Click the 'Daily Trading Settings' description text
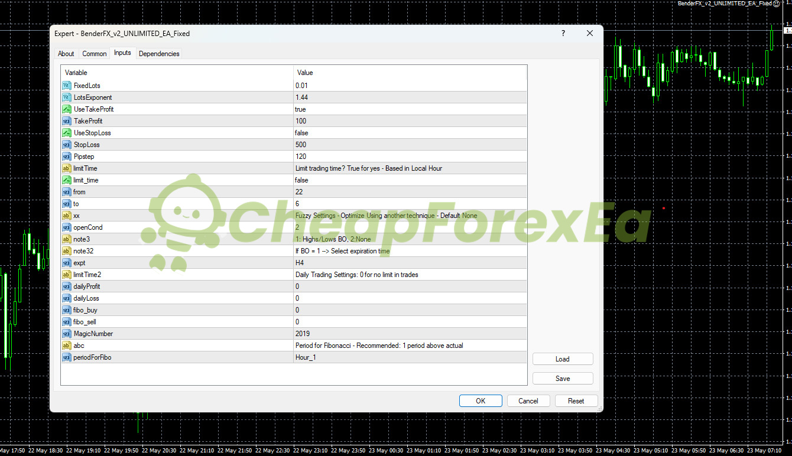The width and height of the screenshot is (792, 456). (357, 275)
